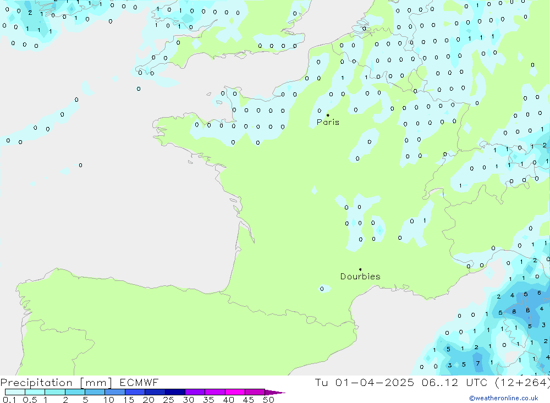Click the lightest cyan 0.1 legend swatch
550x403 pixels.
pyautogui.click(x=15, y=392)
